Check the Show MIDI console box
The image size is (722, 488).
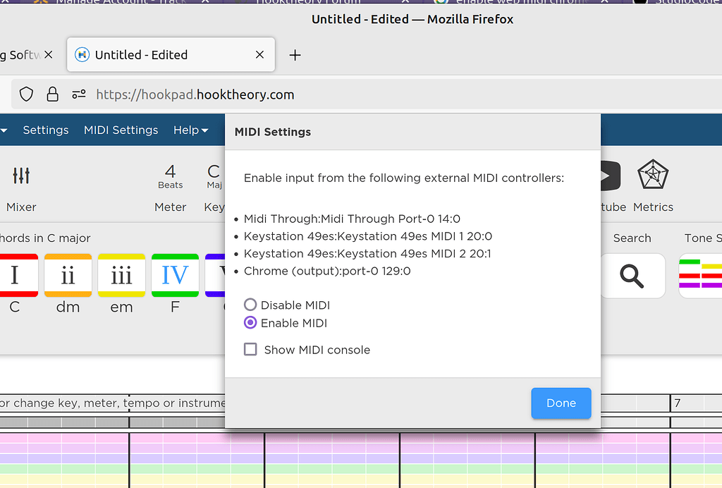[x=250, y=349]
